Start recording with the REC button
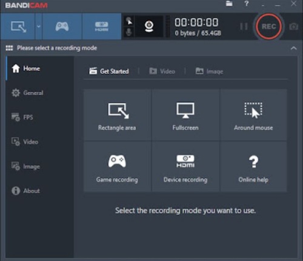 click(268, 27)
